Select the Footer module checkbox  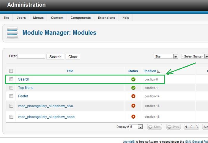[11, 96]
